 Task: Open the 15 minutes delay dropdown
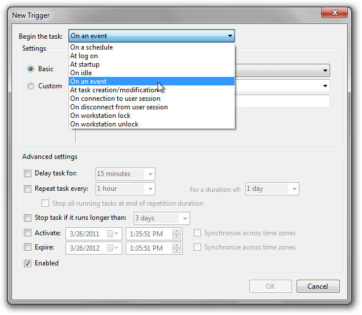(x=125, y=174)
